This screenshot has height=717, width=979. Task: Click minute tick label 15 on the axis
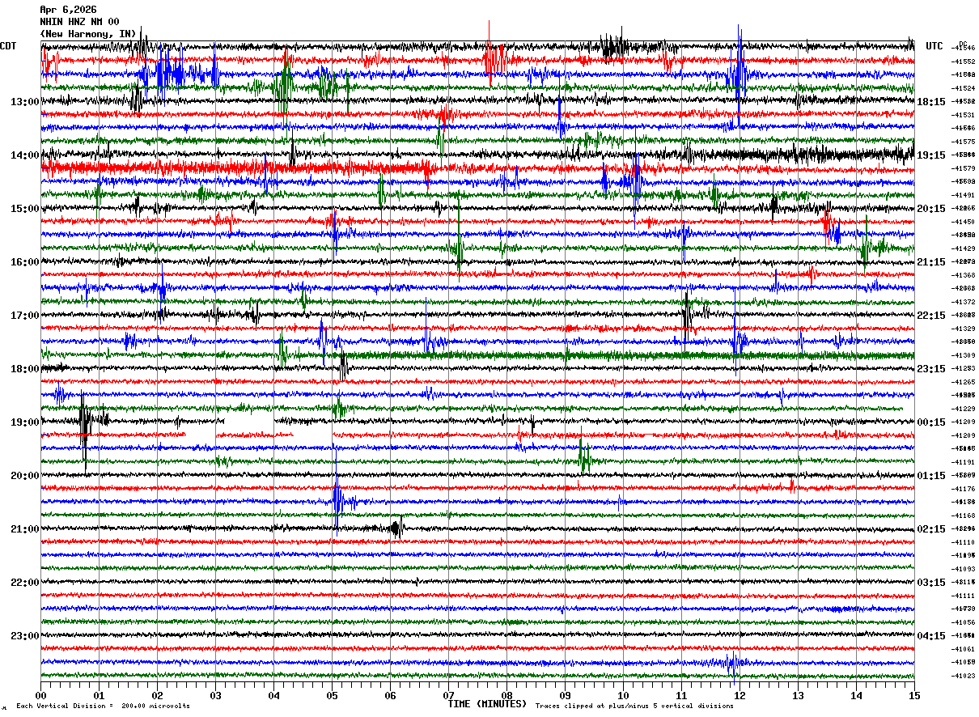[914, 695]
